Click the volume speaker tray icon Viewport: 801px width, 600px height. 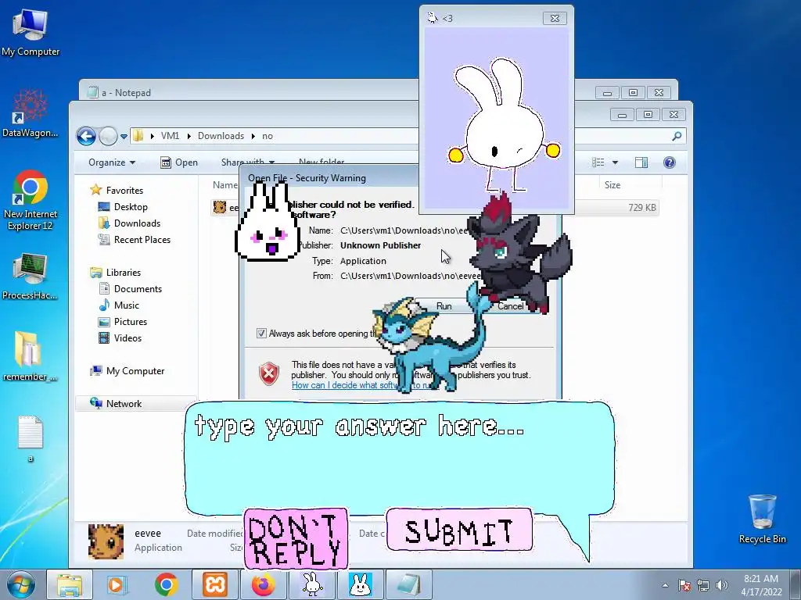point(722,585)
